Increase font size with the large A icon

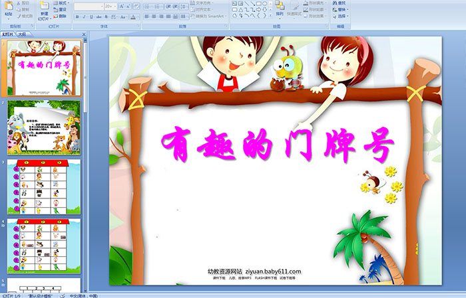122,6
